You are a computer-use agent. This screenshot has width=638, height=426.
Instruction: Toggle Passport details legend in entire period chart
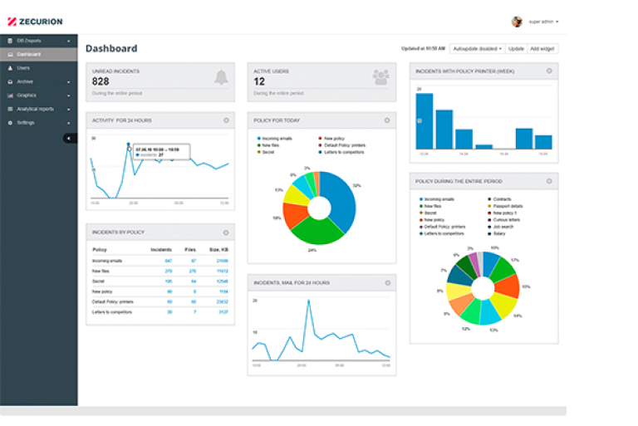click(505, 206)
